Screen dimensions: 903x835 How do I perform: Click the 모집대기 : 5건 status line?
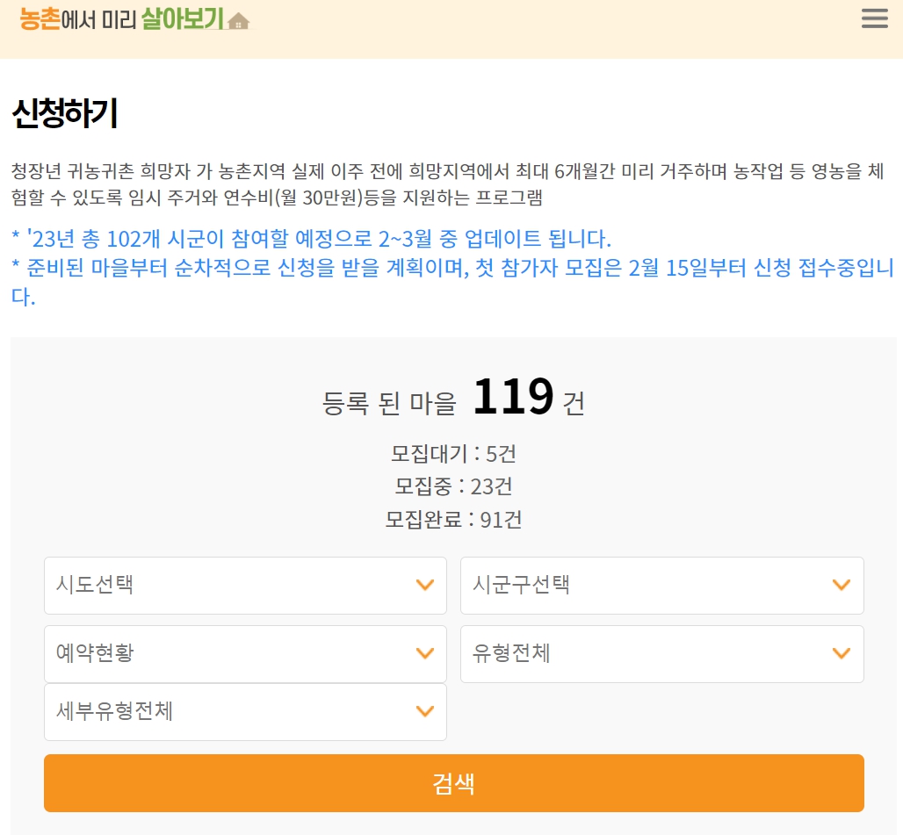click(453, 454)
